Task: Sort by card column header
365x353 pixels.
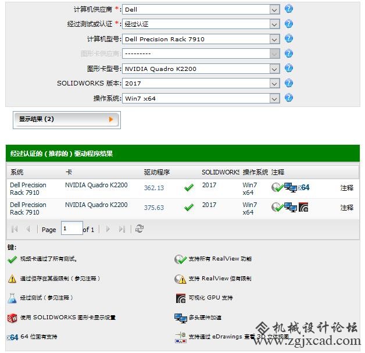Action: pos(69,172)
